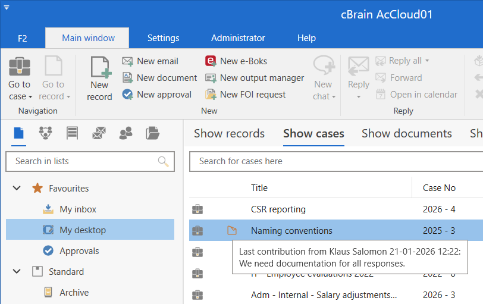Switch to the Administrator tab

coord(238,38)
